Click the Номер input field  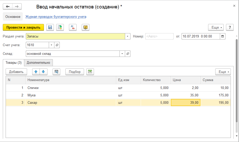[159, 36]
